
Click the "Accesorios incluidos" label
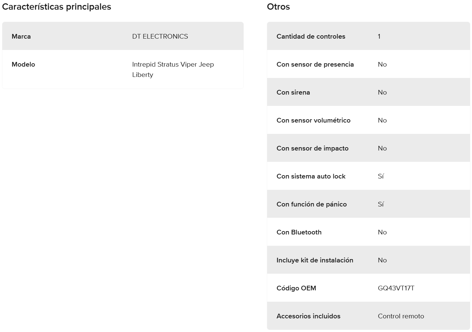coord(308,316)
